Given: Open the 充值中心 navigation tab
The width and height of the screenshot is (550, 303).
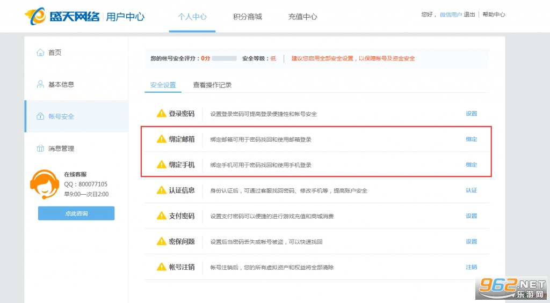Looking at the screenshot, I should click(302, 17).
